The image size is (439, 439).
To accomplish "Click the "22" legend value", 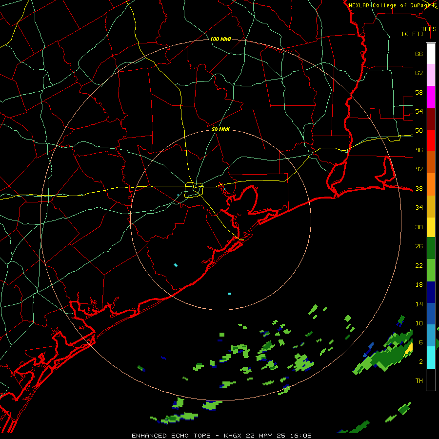I will tap(419, 265).
